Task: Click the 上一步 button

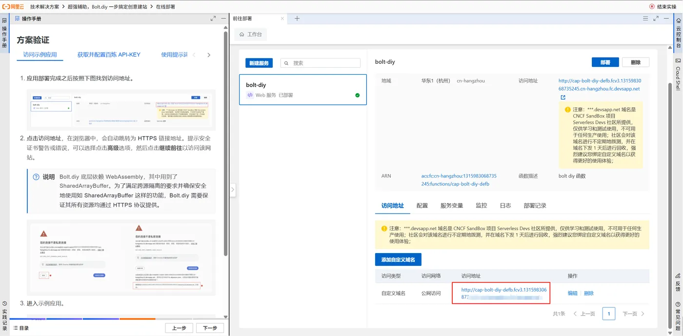Action: [179, 328]
